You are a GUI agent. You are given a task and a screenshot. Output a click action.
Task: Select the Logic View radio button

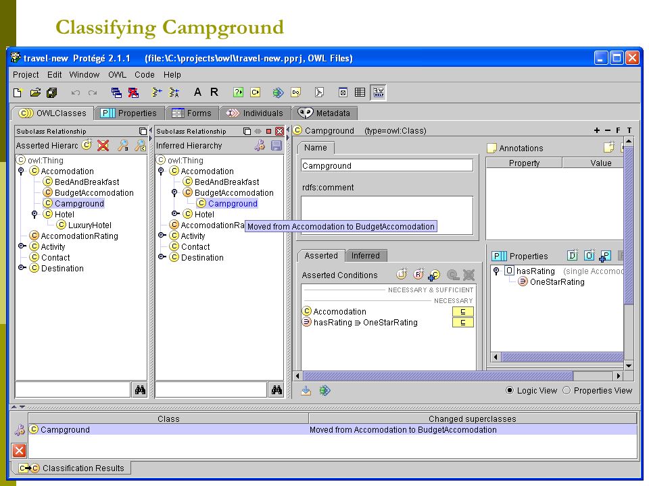coord(510,391)
